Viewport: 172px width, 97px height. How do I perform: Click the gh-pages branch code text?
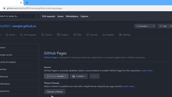coord(110,86)
